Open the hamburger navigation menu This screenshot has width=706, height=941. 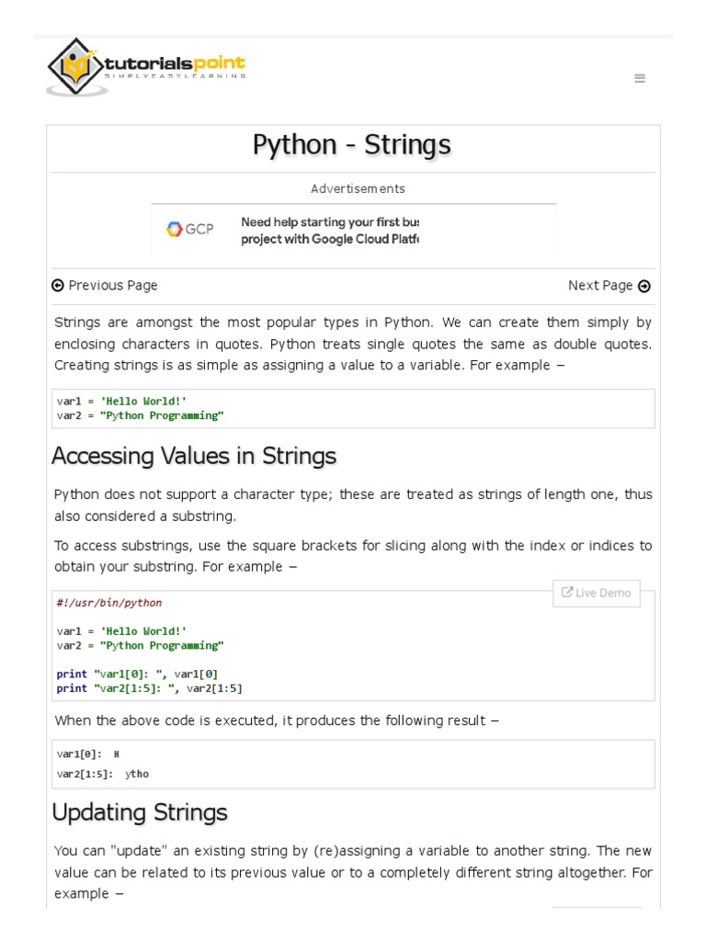pyautogui.click(x=640, y=79)
